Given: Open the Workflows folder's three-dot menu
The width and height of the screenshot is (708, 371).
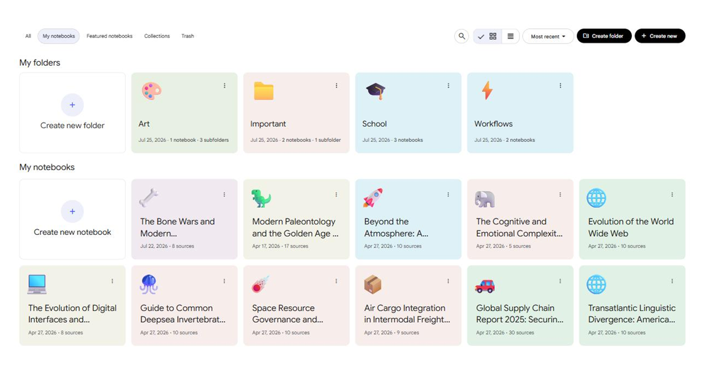Looking at the screenshot, I should click(x=560, y=86).
